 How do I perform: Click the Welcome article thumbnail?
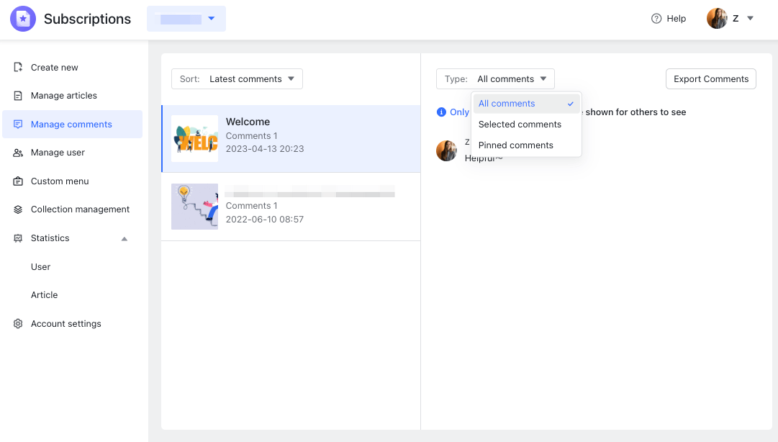point(194,138)
